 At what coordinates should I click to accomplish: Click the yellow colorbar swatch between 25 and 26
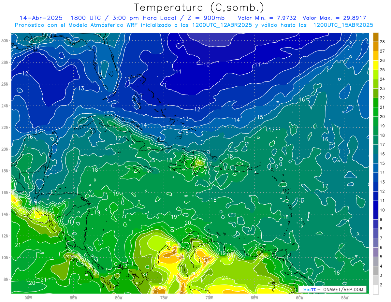376,65
